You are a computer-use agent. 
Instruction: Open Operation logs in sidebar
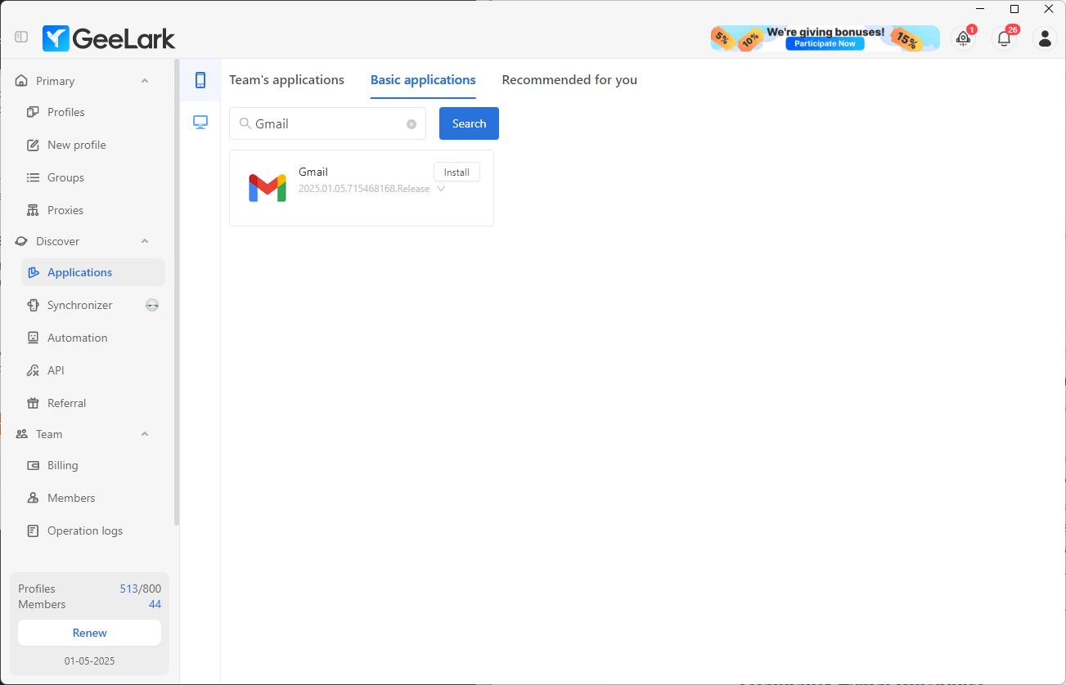[x=93, y=531]
